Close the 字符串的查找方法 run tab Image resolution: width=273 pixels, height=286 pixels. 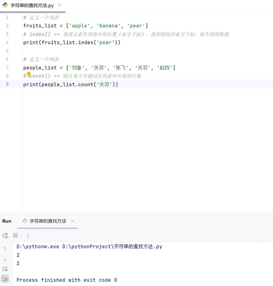(x=72, y=221)
